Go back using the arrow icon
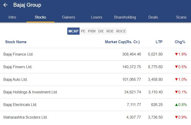Screen dimensions: 191x125 pos(5,5)
